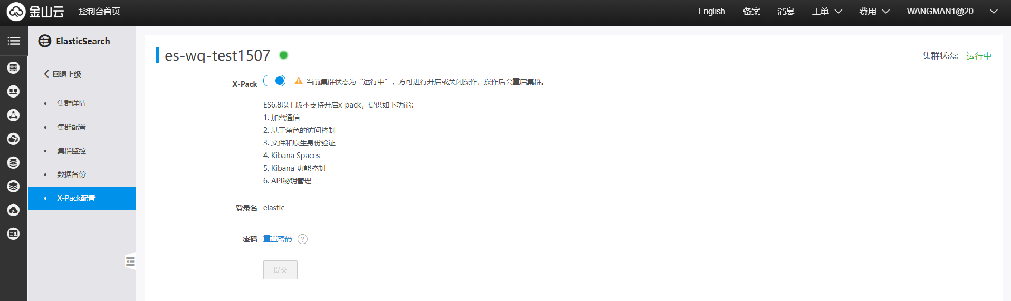This screenshot has width=1011, height=301.
Task: Click the feature line 1. 加密通信
Action: [282, 118]
